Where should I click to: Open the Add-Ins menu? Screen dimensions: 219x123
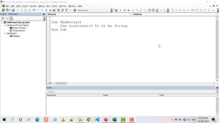click(63, 6)
